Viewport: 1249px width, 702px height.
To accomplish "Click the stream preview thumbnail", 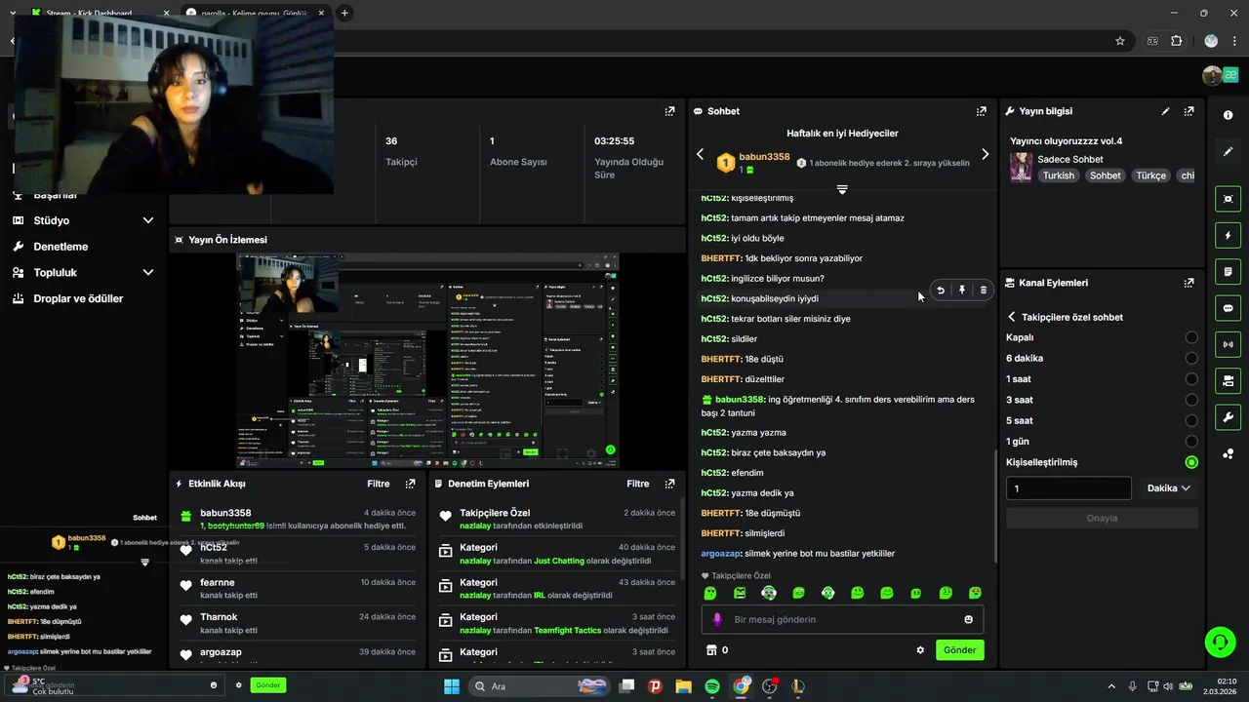I will pyautogui.click(x=427, y=361).
